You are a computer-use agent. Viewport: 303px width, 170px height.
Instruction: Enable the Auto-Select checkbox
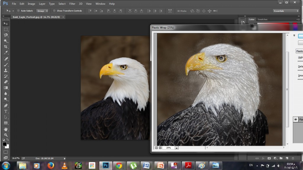(x=18, y=11)
